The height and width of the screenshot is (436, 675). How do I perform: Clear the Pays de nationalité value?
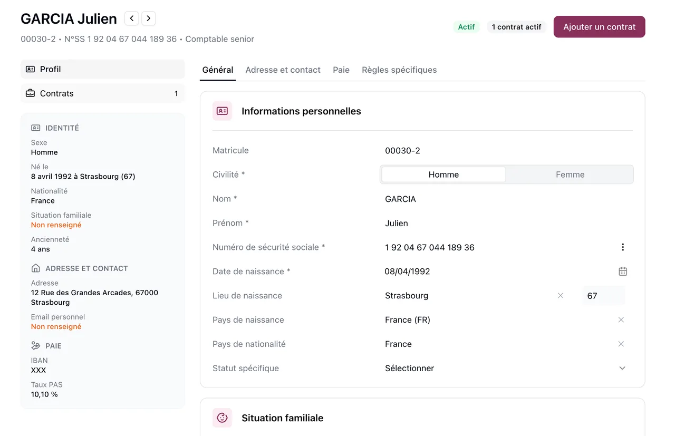coord(621,344)
